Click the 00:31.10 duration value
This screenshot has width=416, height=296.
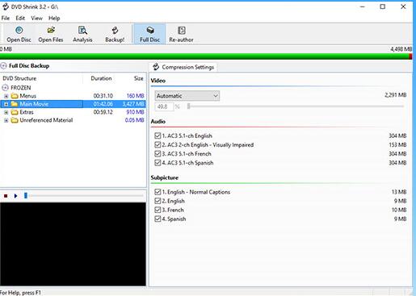tap(103, 96)
